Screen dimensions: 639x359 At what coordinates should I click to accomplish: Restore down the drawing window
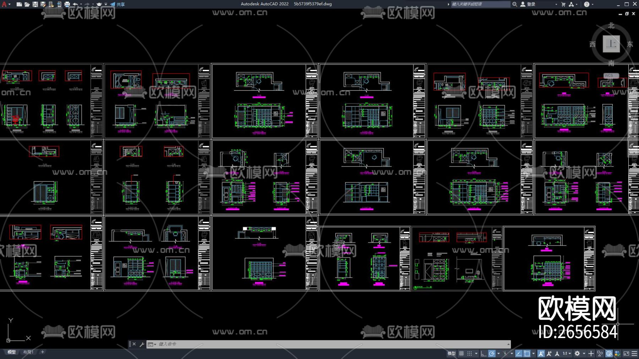(627, 13)
